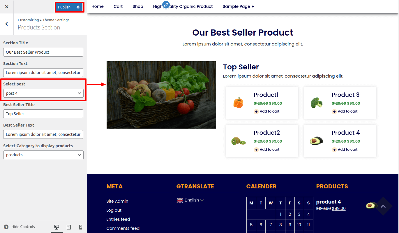Switch to mobile preview mode

[x=81, y=227]
